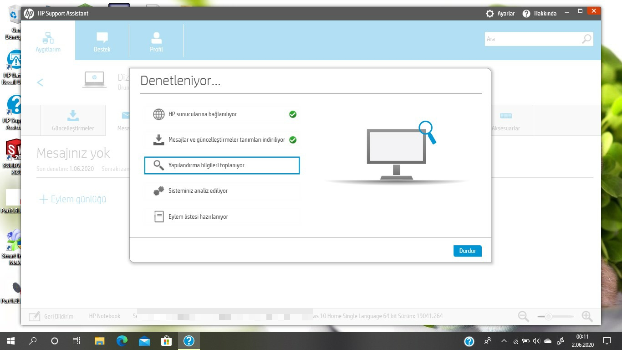Click the battery icon in the tray
Screen dimensions: 622x350
pyautogui.click(x=526, y=341)
